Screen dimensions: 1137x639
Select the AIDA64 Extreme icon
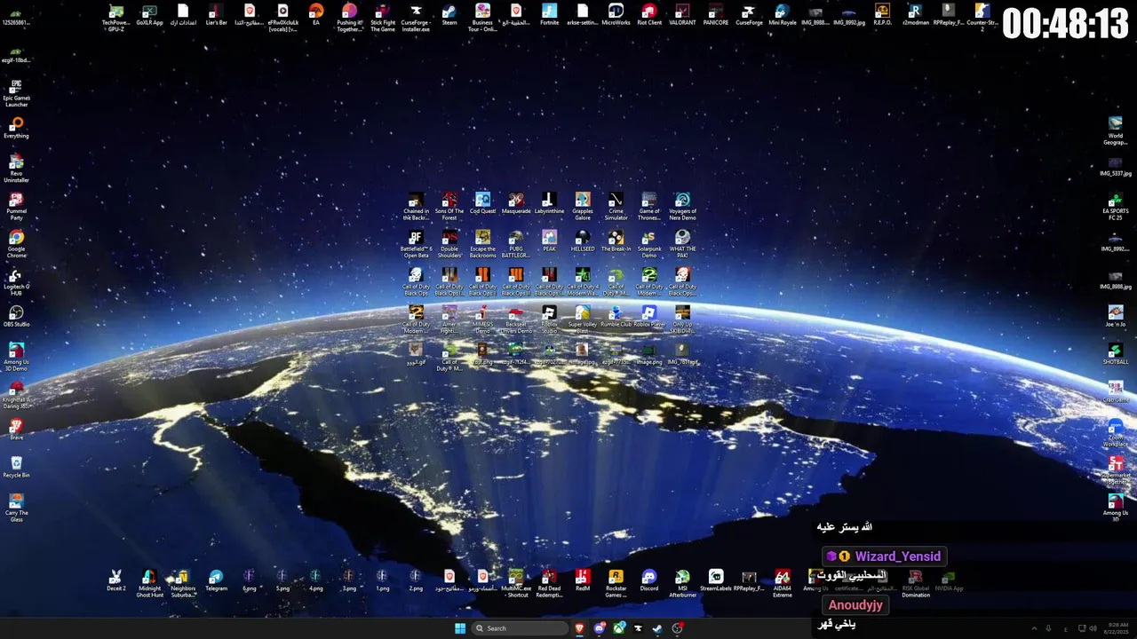coord(783,584)
